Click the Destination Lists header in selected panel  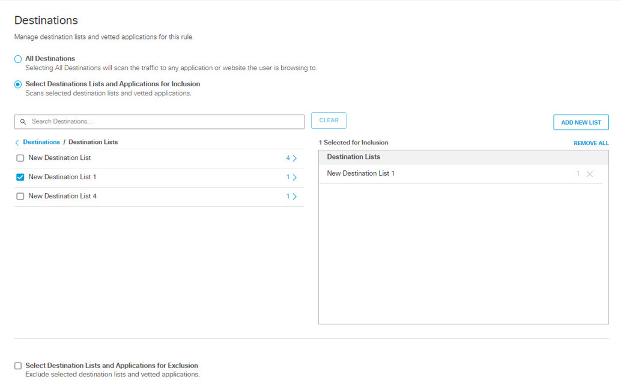coord(353,157)
